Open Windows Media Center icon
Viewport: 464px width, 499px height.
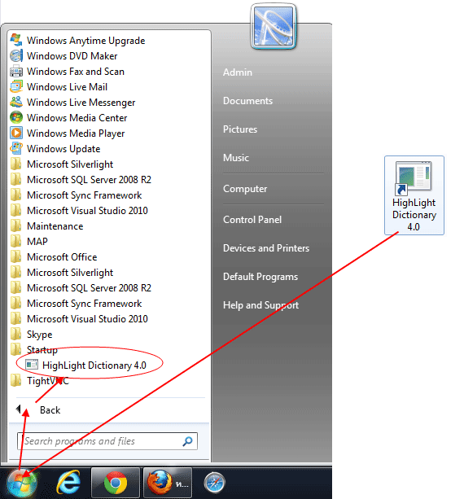[x=16, y=118]
